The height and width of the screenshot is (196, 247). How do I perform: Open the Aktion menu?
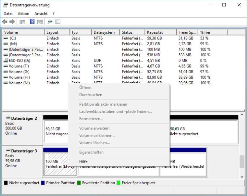[x=24, y=13]
